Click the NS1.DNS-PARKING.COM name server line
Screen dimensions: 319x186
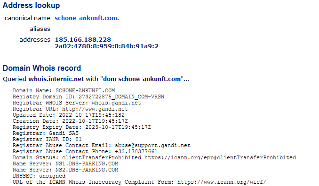[x=65, y=164]
